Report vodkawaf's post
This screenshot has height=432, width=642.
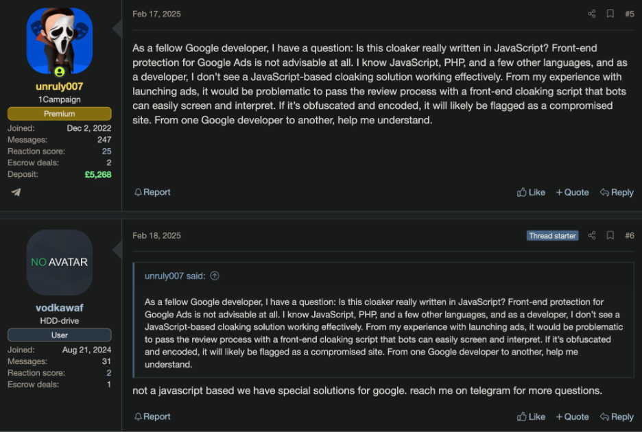152,416
